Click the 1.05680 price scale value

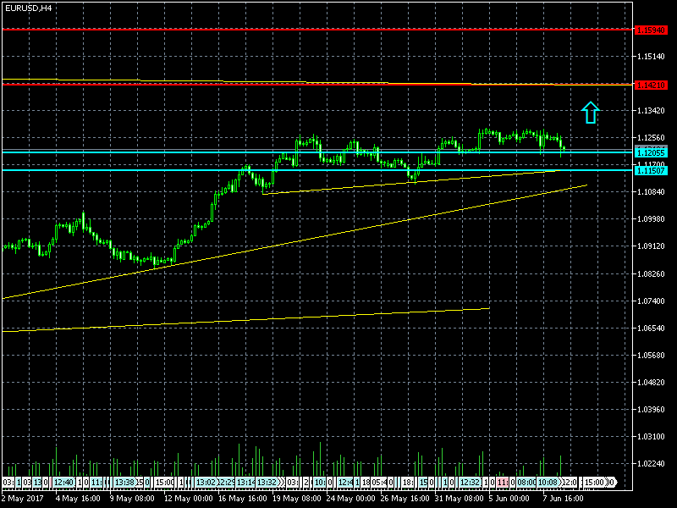click(x=651, y=356)
